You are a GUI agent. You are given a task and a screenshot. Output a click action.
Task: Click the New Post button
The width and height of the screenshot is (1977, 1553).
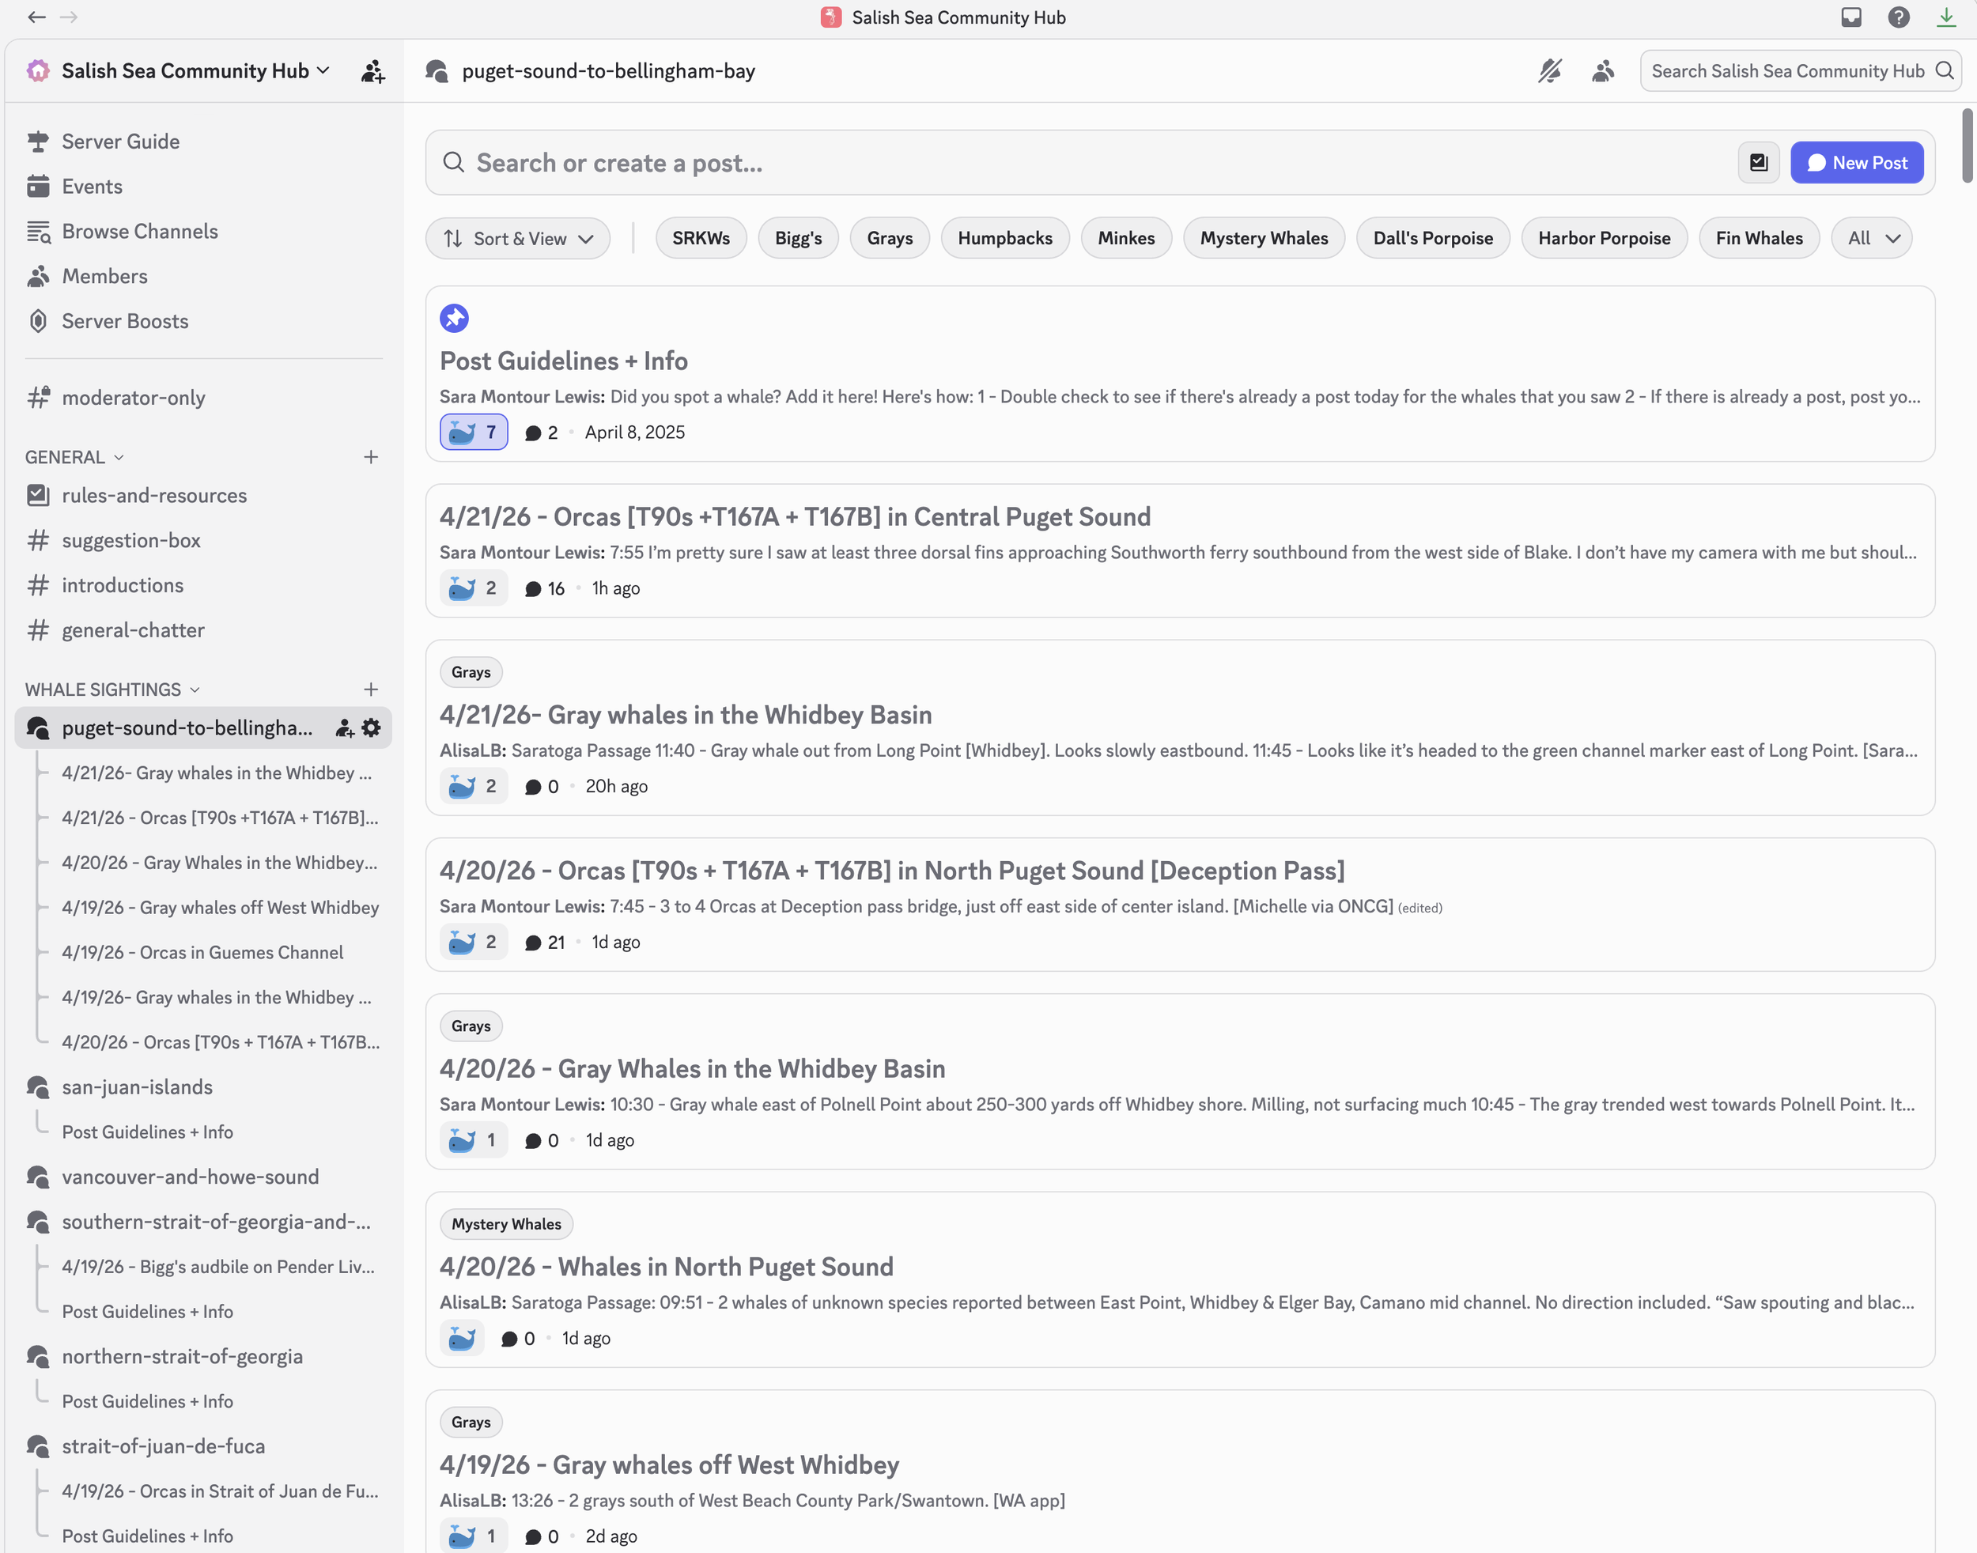coord(1856,163)
